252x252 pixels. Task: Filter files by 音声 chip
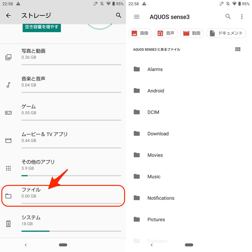click(x=166, y=33)
